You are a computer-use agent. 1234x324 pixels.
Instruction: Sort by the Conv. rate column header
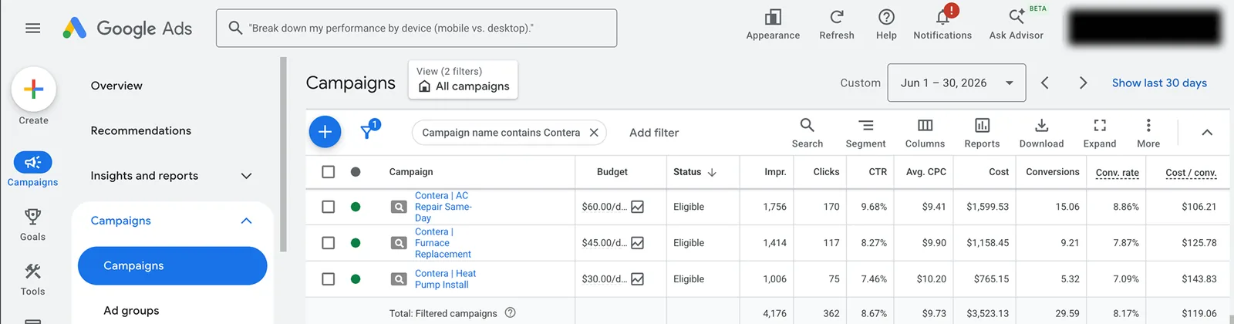pos(1117,173)
